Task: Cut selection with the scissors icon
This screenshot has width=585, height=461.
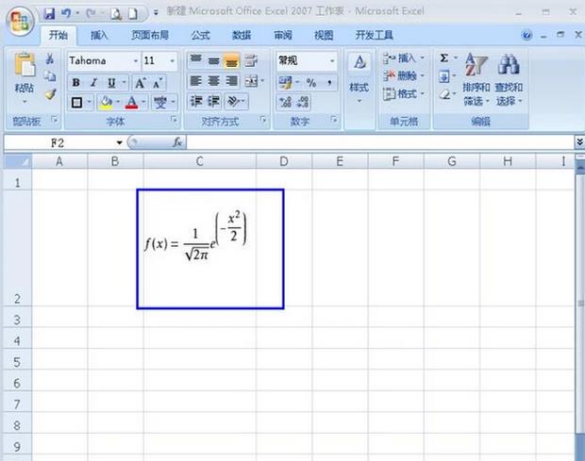Action: point(50,59)
